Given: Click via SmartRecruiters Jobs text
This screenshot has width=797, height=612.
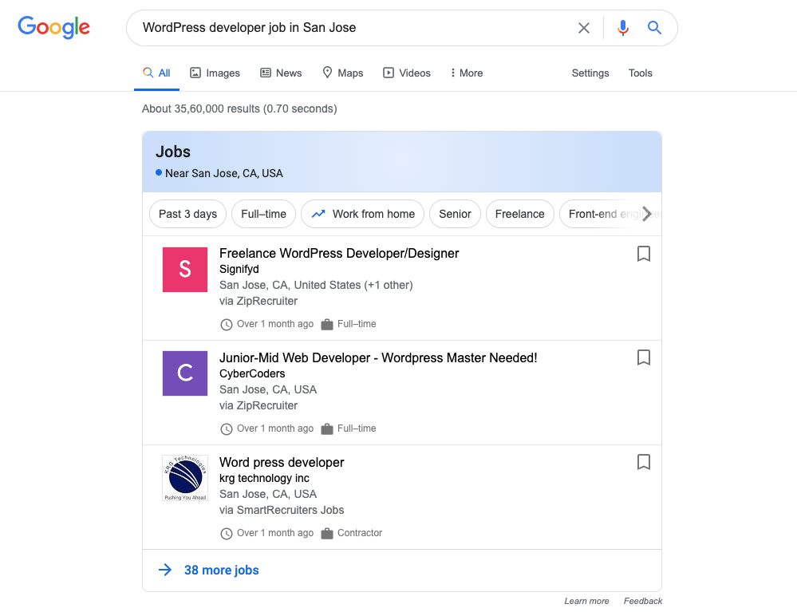Looking at the screenshot, I should click(x=282, y=510).
